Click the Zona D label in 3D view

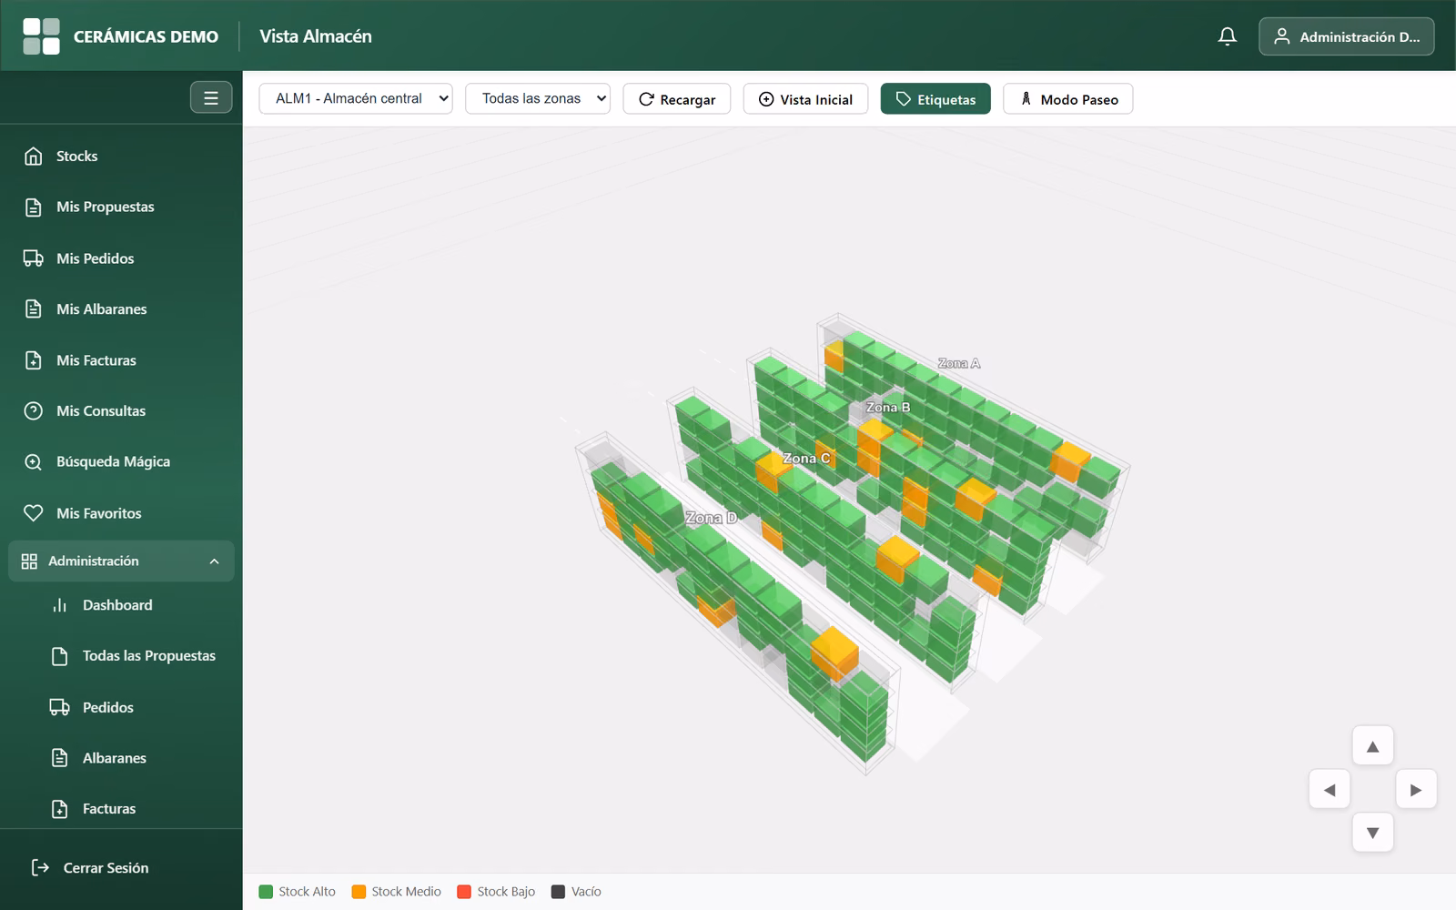(x=712, y=518)
